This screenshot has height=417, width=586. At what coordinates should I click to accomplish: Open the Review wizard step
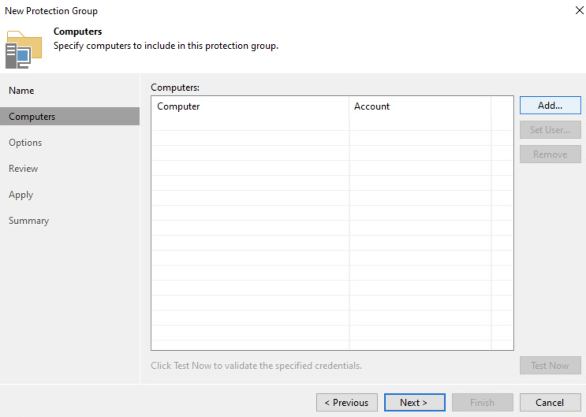click(69, 168)
